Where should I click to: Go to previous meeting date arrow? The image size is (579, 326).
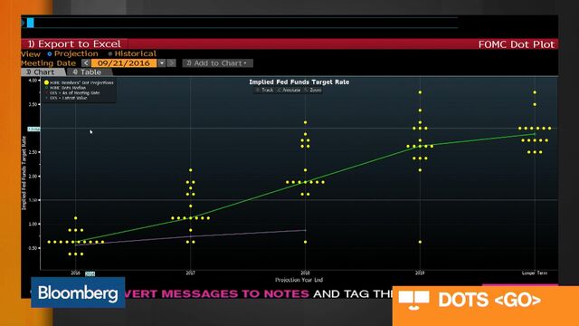point(86,63)
